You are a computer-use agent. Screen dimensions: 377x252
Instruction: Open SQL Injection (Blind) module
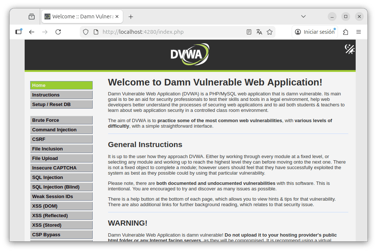(x=61, y=187)
